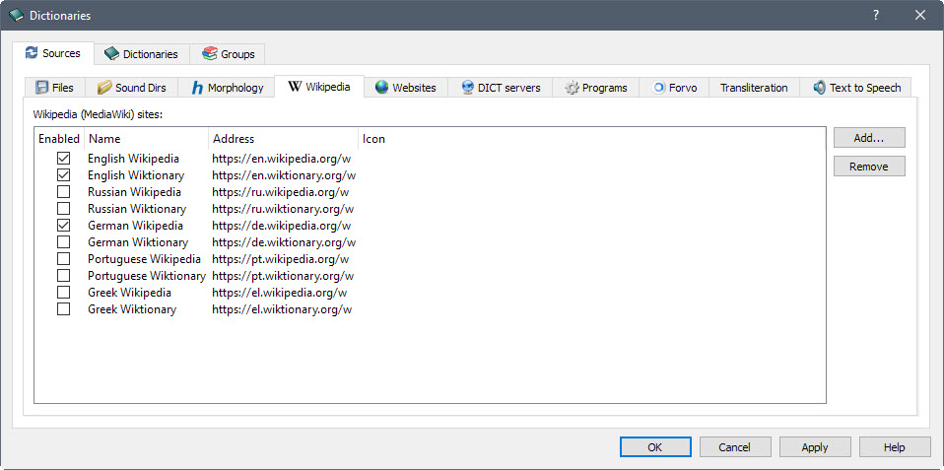Open the Programs tab
The width and height of the screenshot is (944, 470).
(595, 88)
